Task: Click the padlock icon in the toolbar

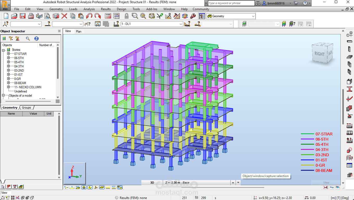Action: click(127, 16)
